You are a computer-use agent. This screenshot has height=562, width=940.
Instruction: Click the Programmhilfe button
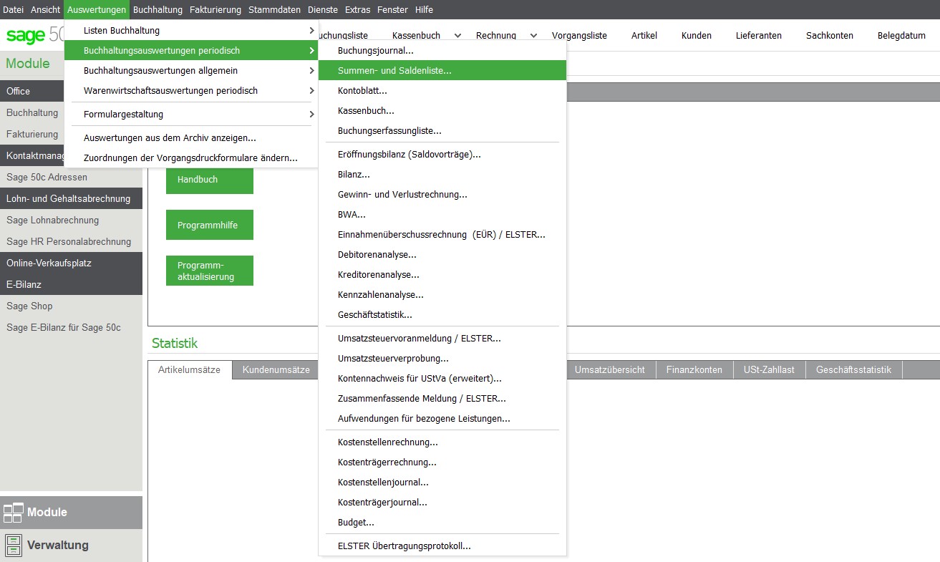(x=210, y=226)
